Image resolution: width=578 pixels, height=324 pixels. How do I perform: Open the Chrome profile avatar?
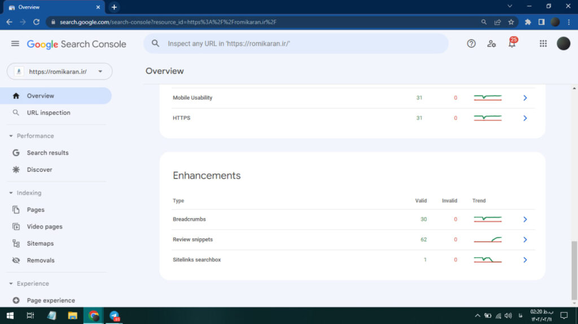point(555,22)
